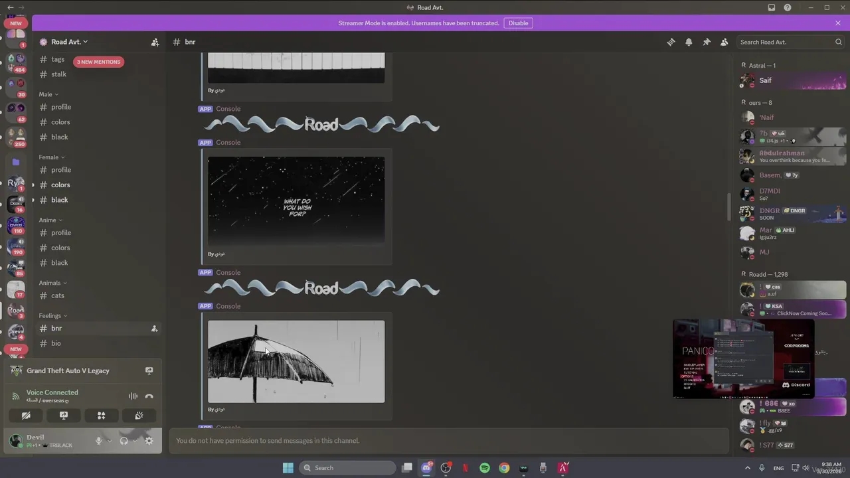Screen dimensions: 850x478
Task: Open Windows Start menu
Action: pyautogui.click(x=288, y=468)
